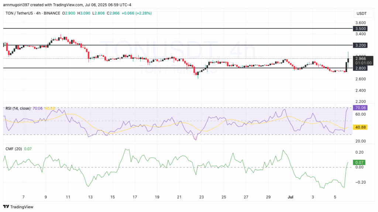Click the CMF (20) indicator legend
The height and width of the screenshot is (212, 378).
pos(14,149)
